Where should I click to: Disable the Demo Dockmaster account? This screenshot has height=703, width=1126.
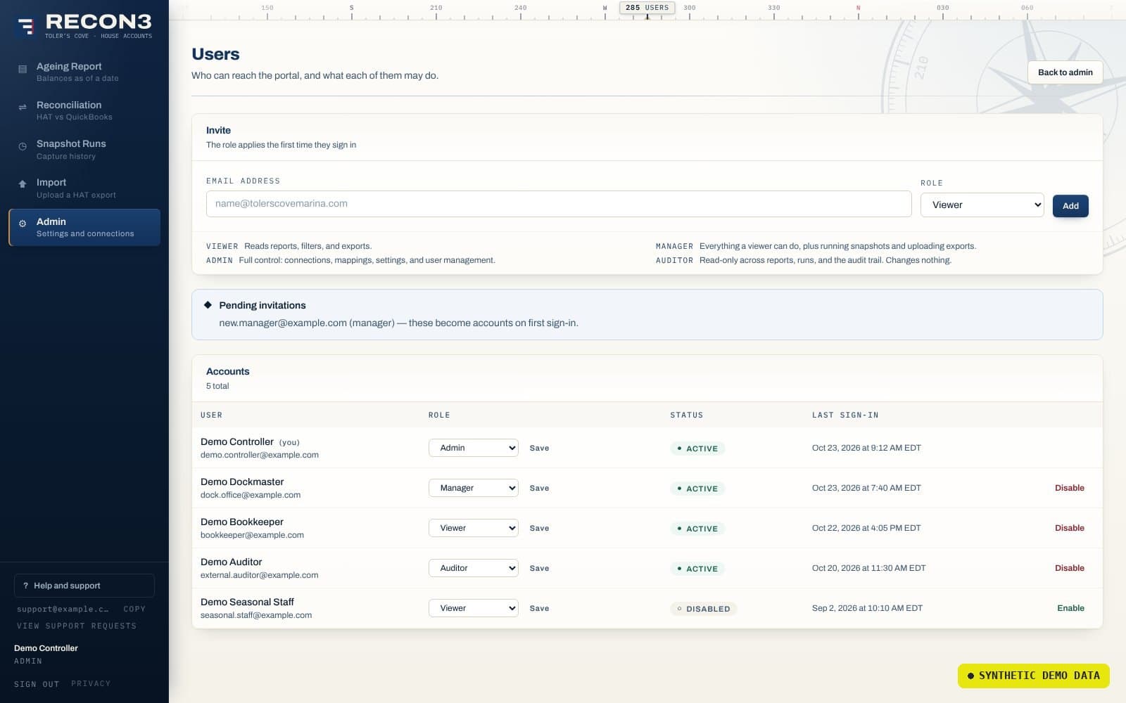tap(1069, 488)
